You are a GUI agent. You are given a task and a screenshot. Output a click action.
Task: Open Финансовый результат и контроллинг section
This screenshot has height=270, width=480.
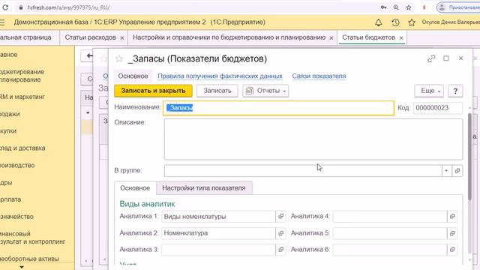[32, 238]
